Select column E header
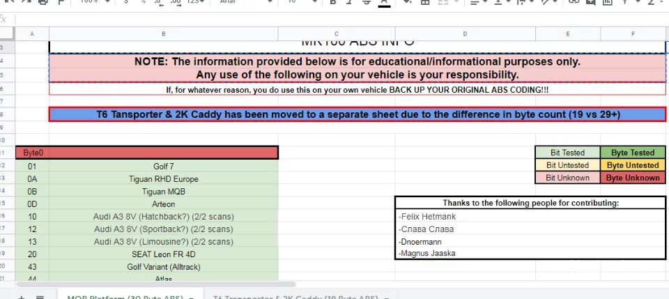The width and height of the screenshot is (669, 299). (x=568, y=33)
